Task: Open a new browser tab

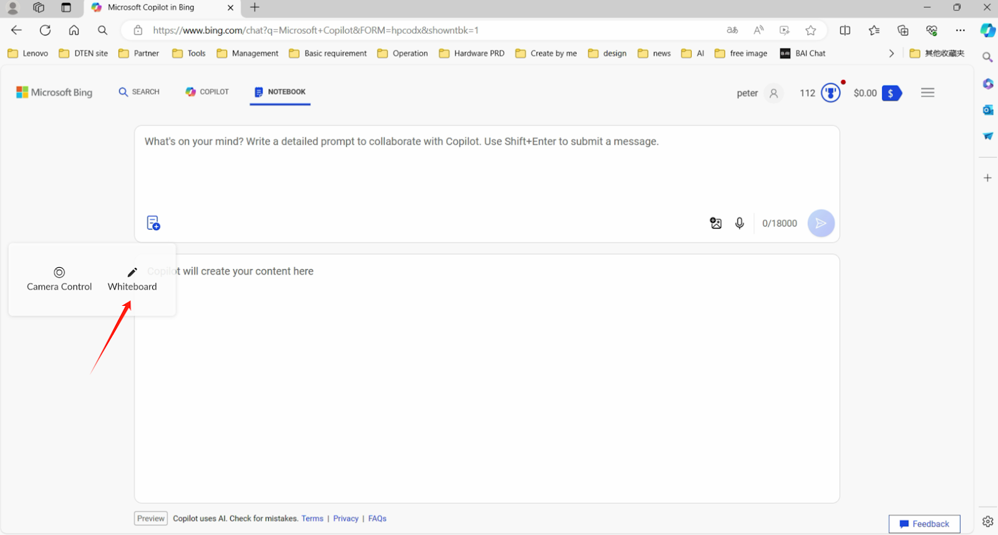Action: (254, 7)
